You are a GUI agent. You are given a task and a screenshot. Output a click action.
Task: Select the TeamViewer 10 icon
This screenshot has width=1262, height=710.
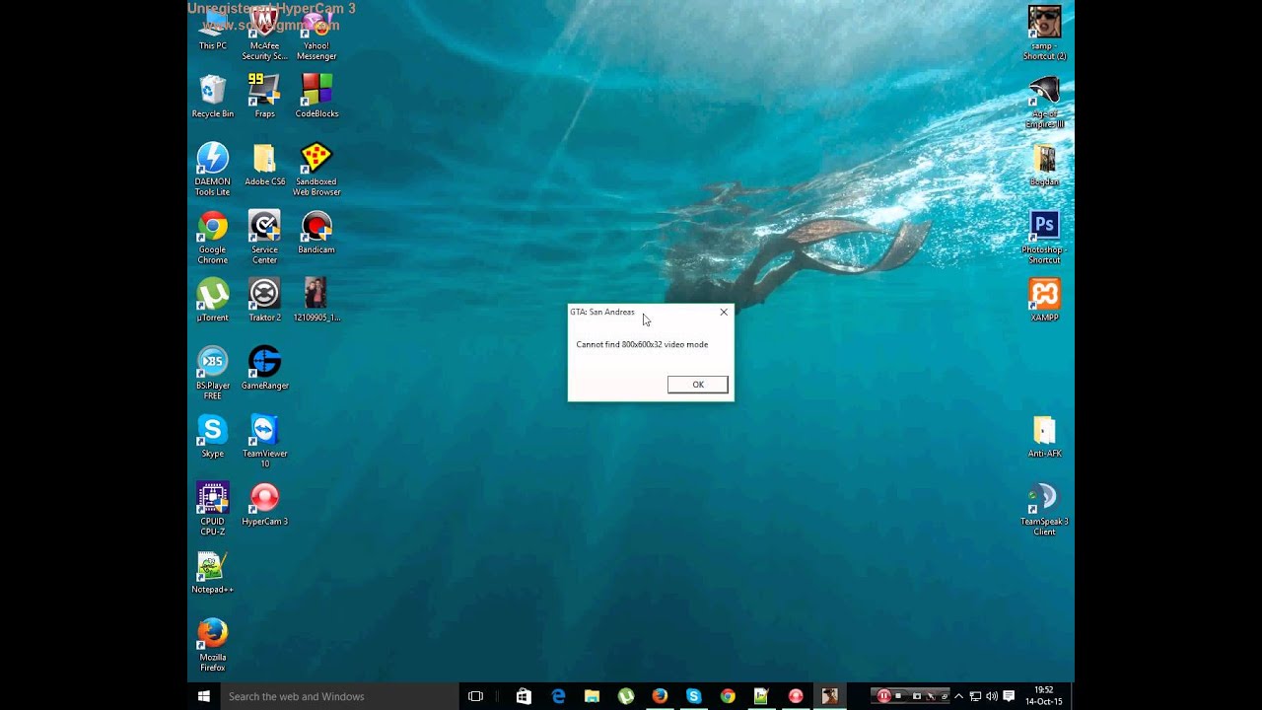coord(264,442)
